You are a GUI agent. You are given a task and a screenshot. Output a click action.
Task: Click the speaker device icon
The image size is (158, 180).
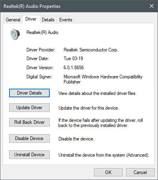click(x=15, y=34)
